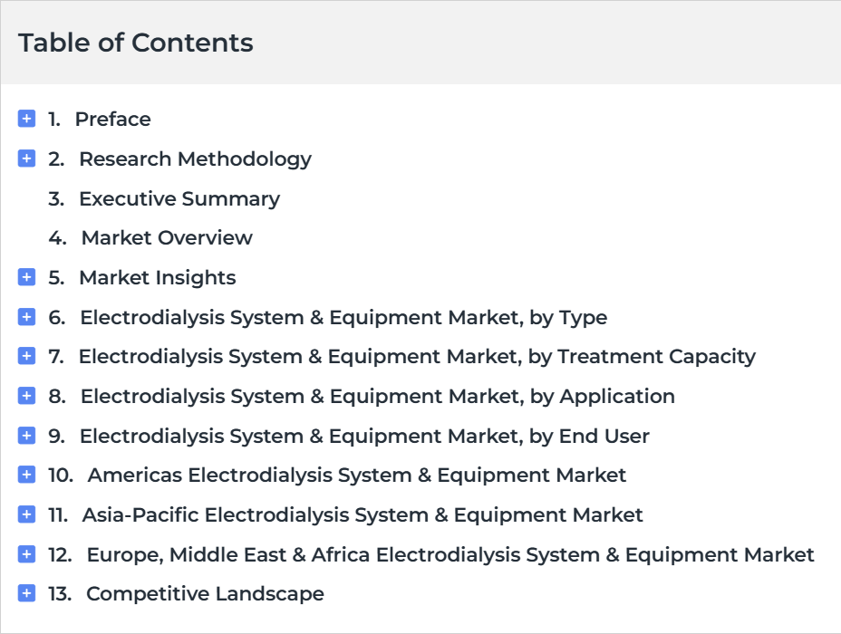Image resolution: width=841 pixels, height=634 pixels.
Task: Expand Research Methodology with its plus icon
Action: pos(26,158)
